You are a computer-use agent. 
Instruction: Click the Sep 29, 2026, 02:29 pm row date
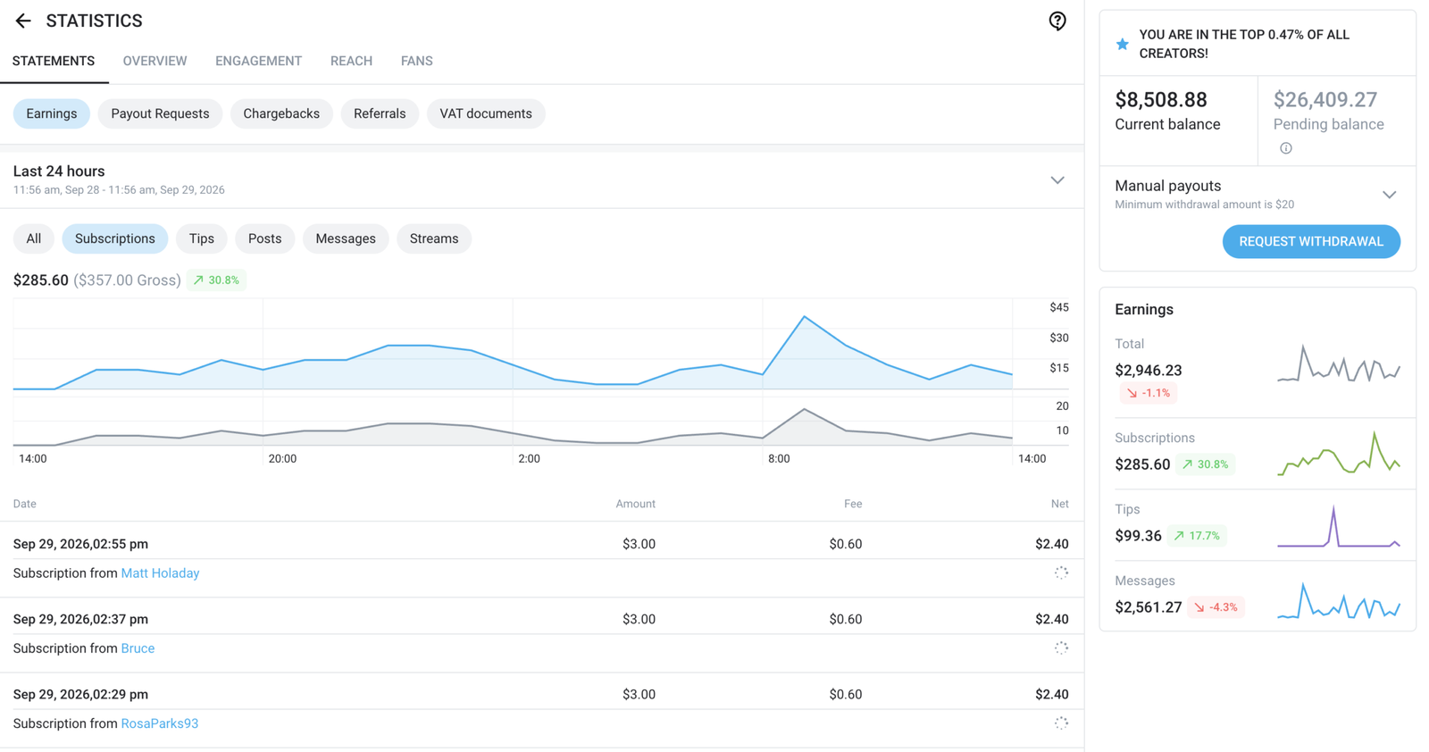click(x=80, y=694)
